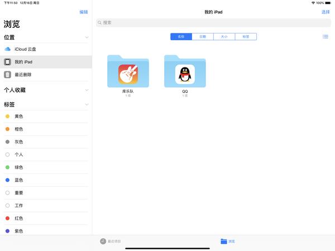Viewport: 335px width, 251px height.
Task: Click the iCloud cloud icon
Action: pos(7,49)
